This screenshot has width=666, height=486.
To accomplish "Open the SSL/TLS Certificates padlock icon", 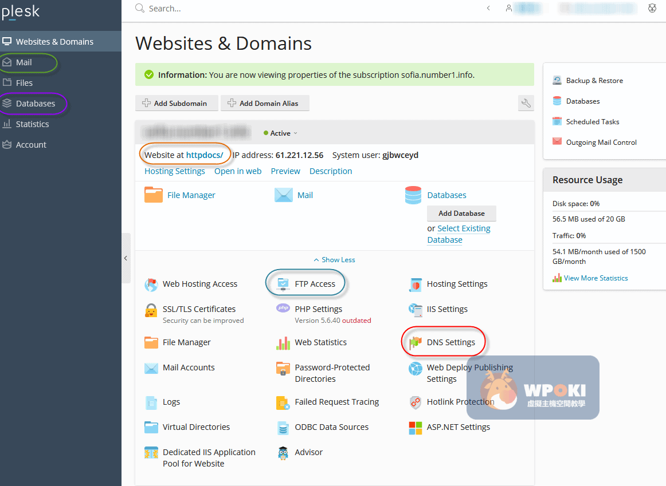I will (x=151, y=310).
